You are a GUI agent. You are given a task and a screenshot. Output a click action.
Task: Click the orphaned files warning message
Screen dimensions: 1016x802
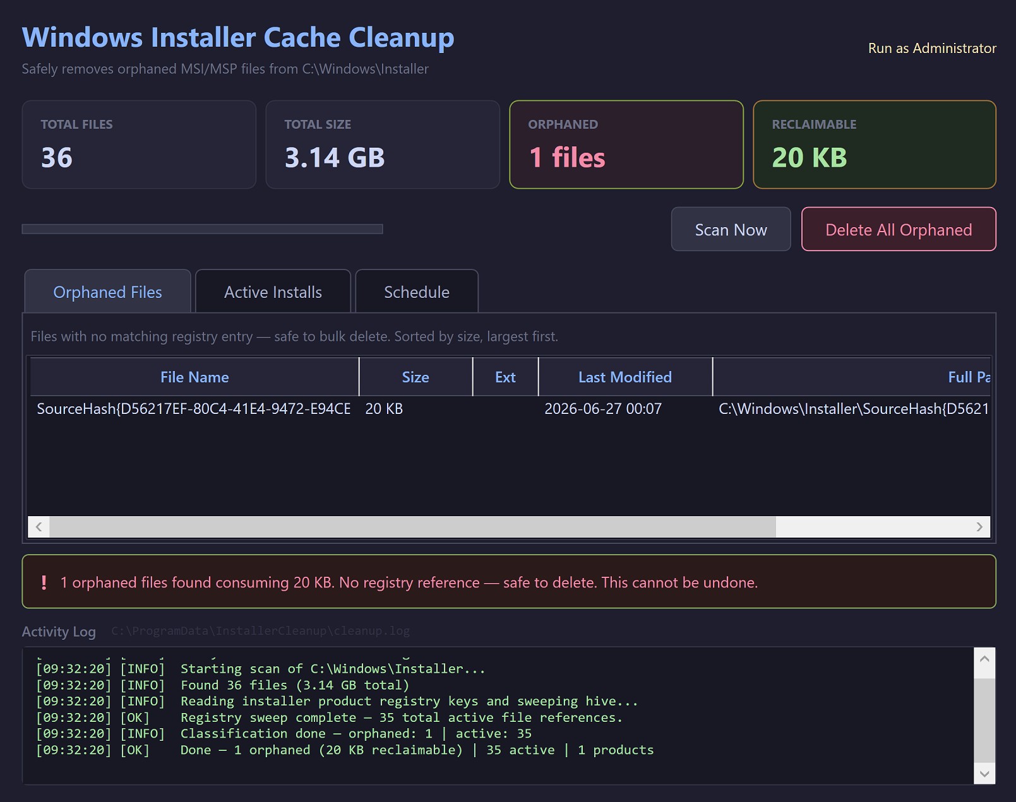[x=409, y=582]
